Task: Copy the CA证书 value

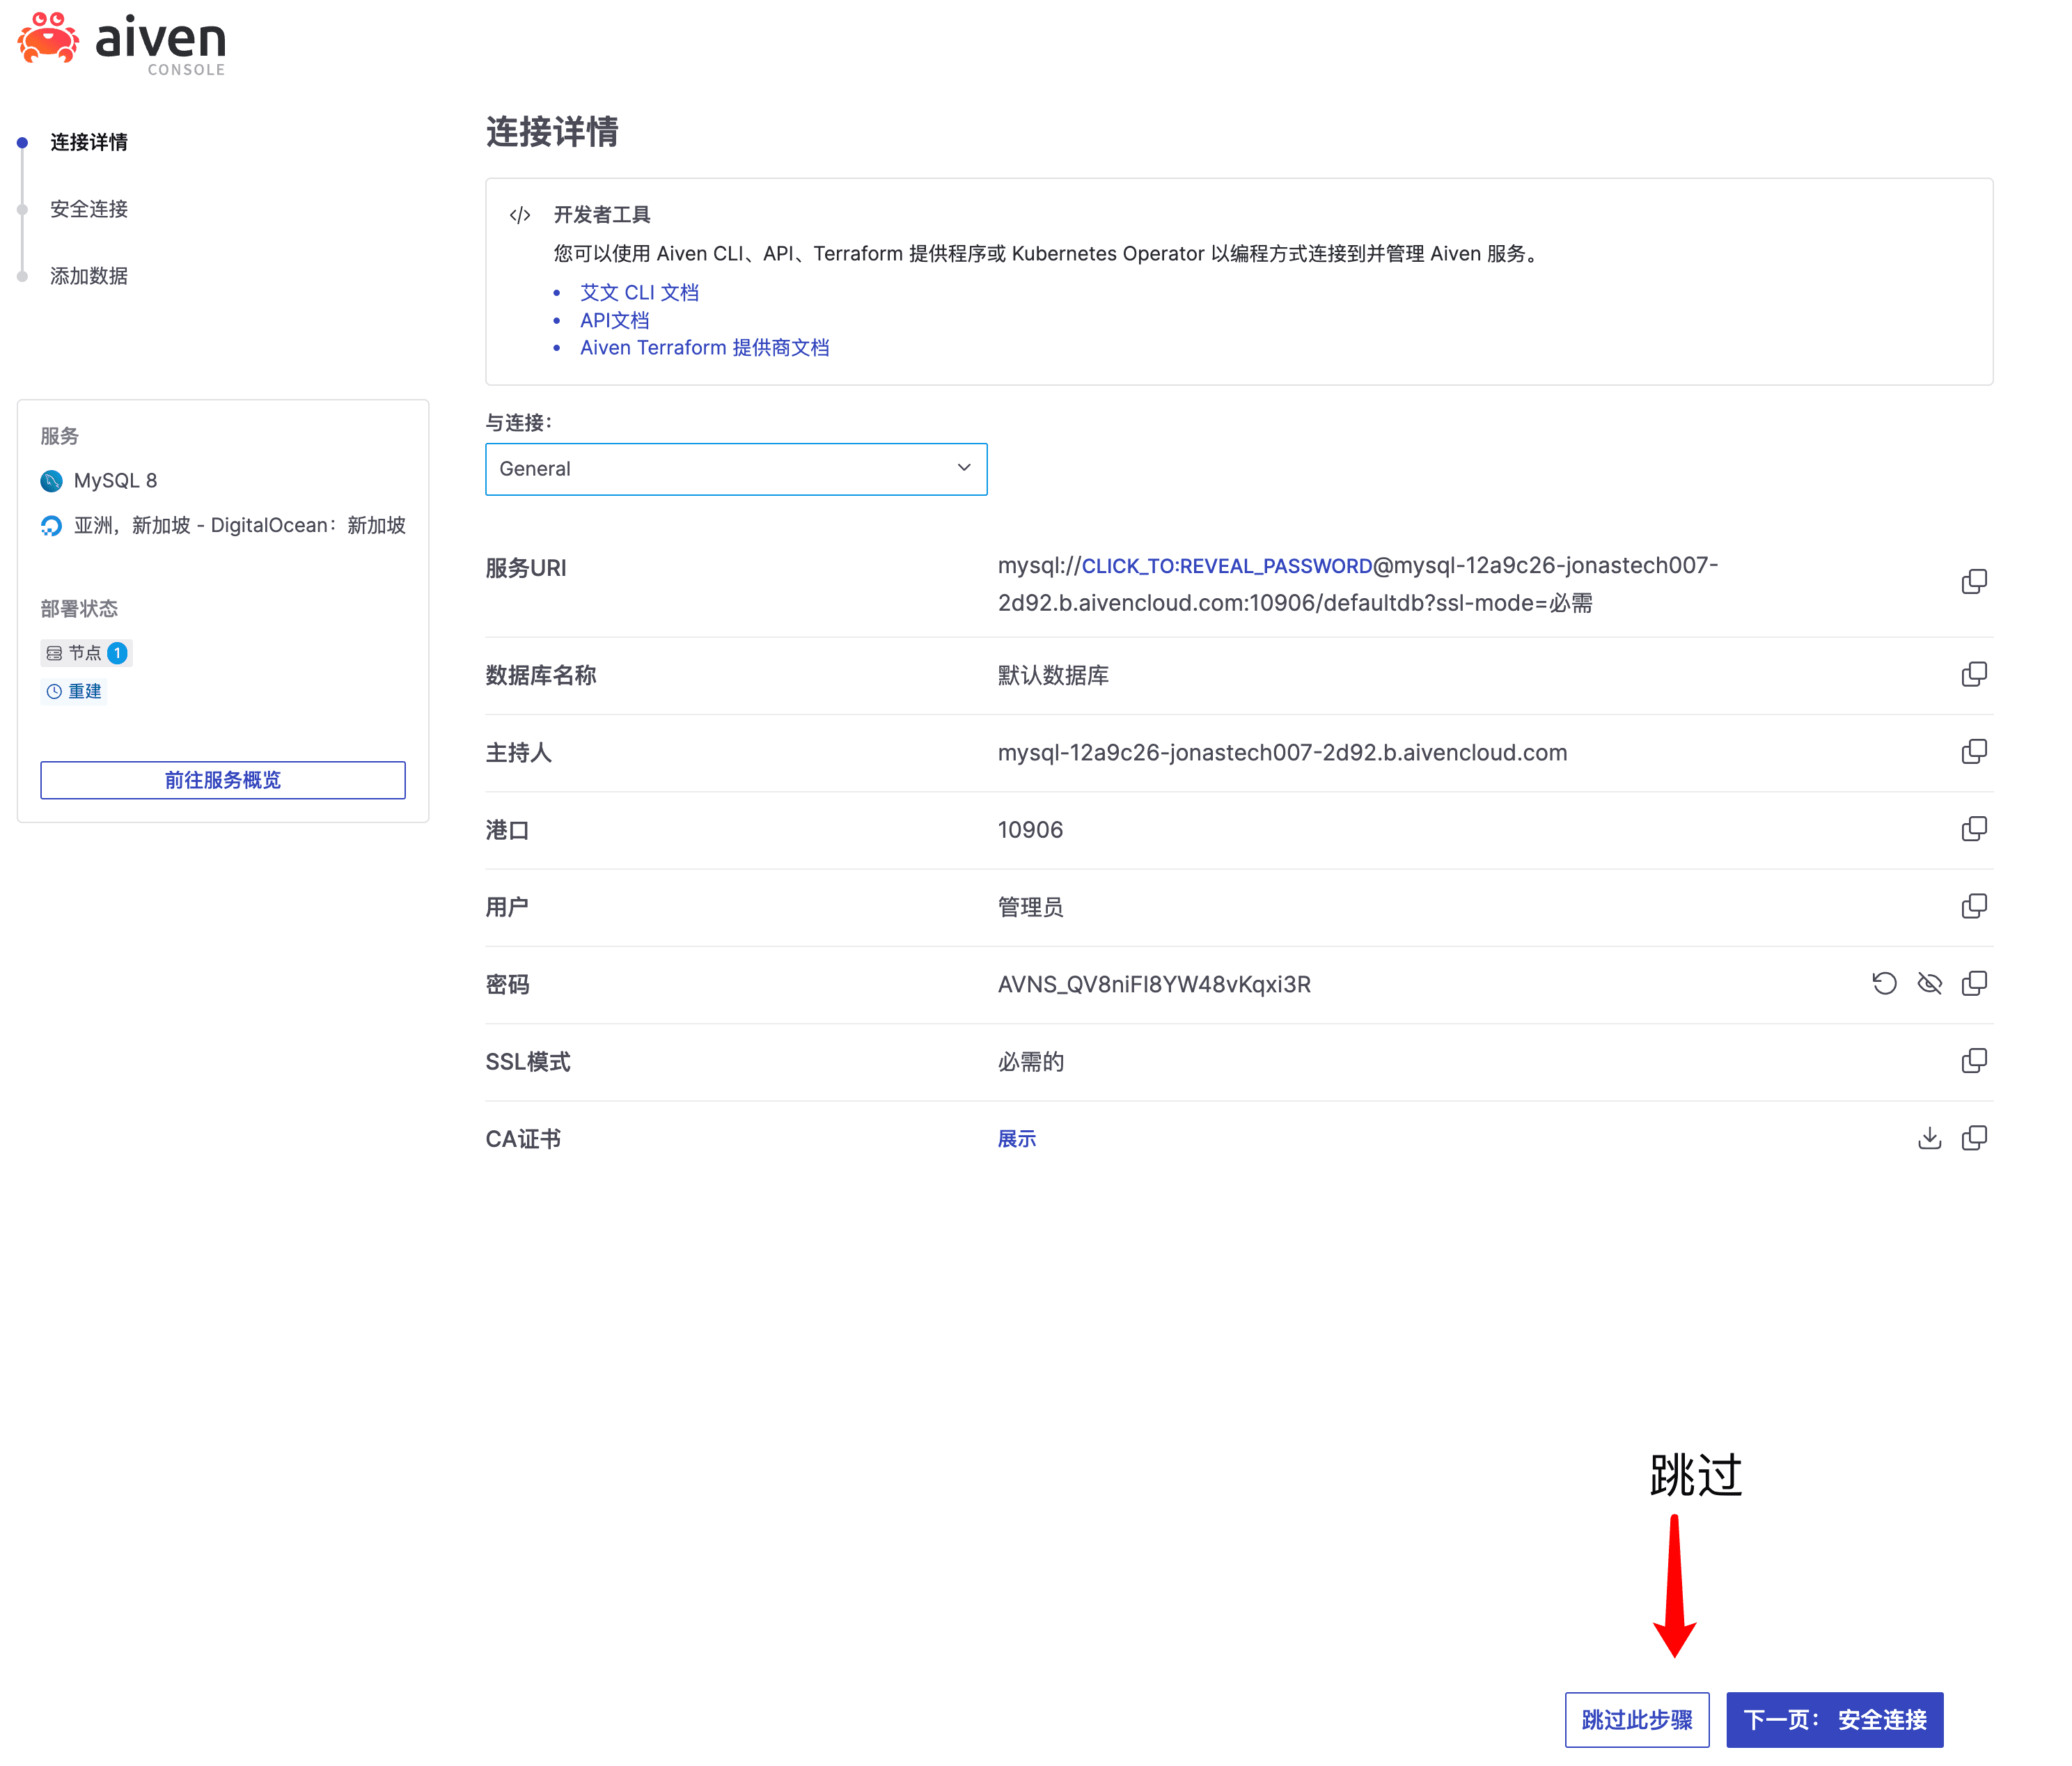Action: 1973,1138
